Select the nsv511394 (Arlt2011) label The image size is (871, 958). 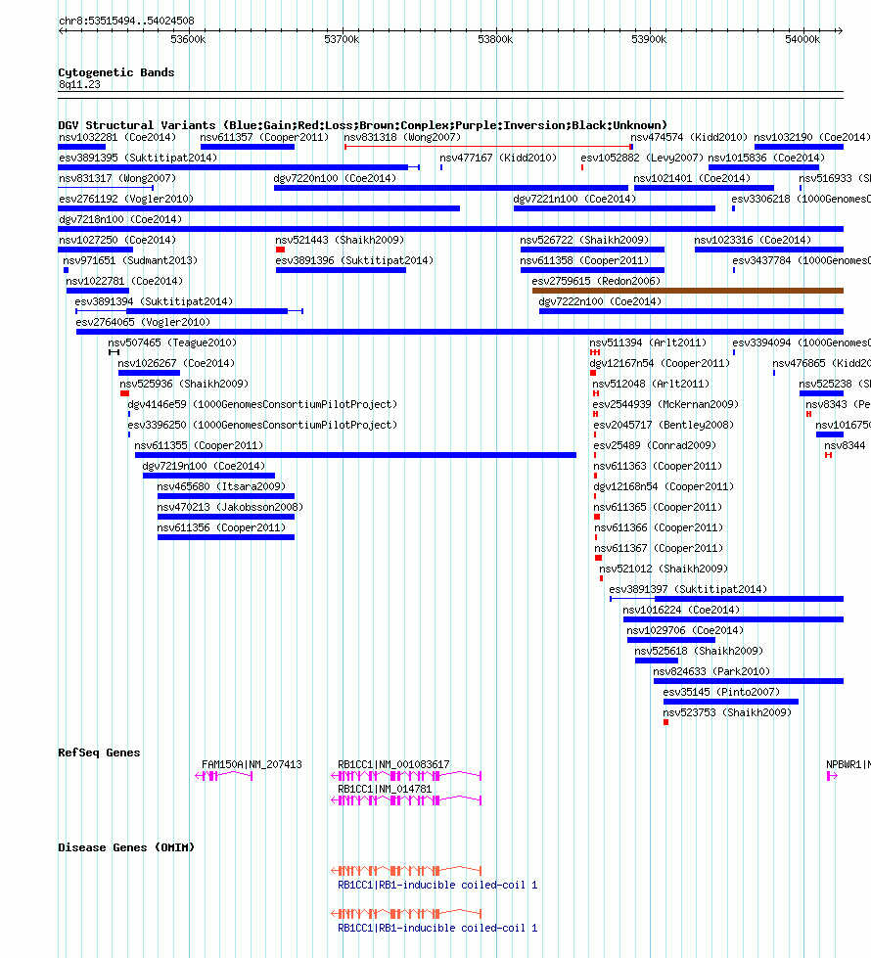click(x=648, y=342)
